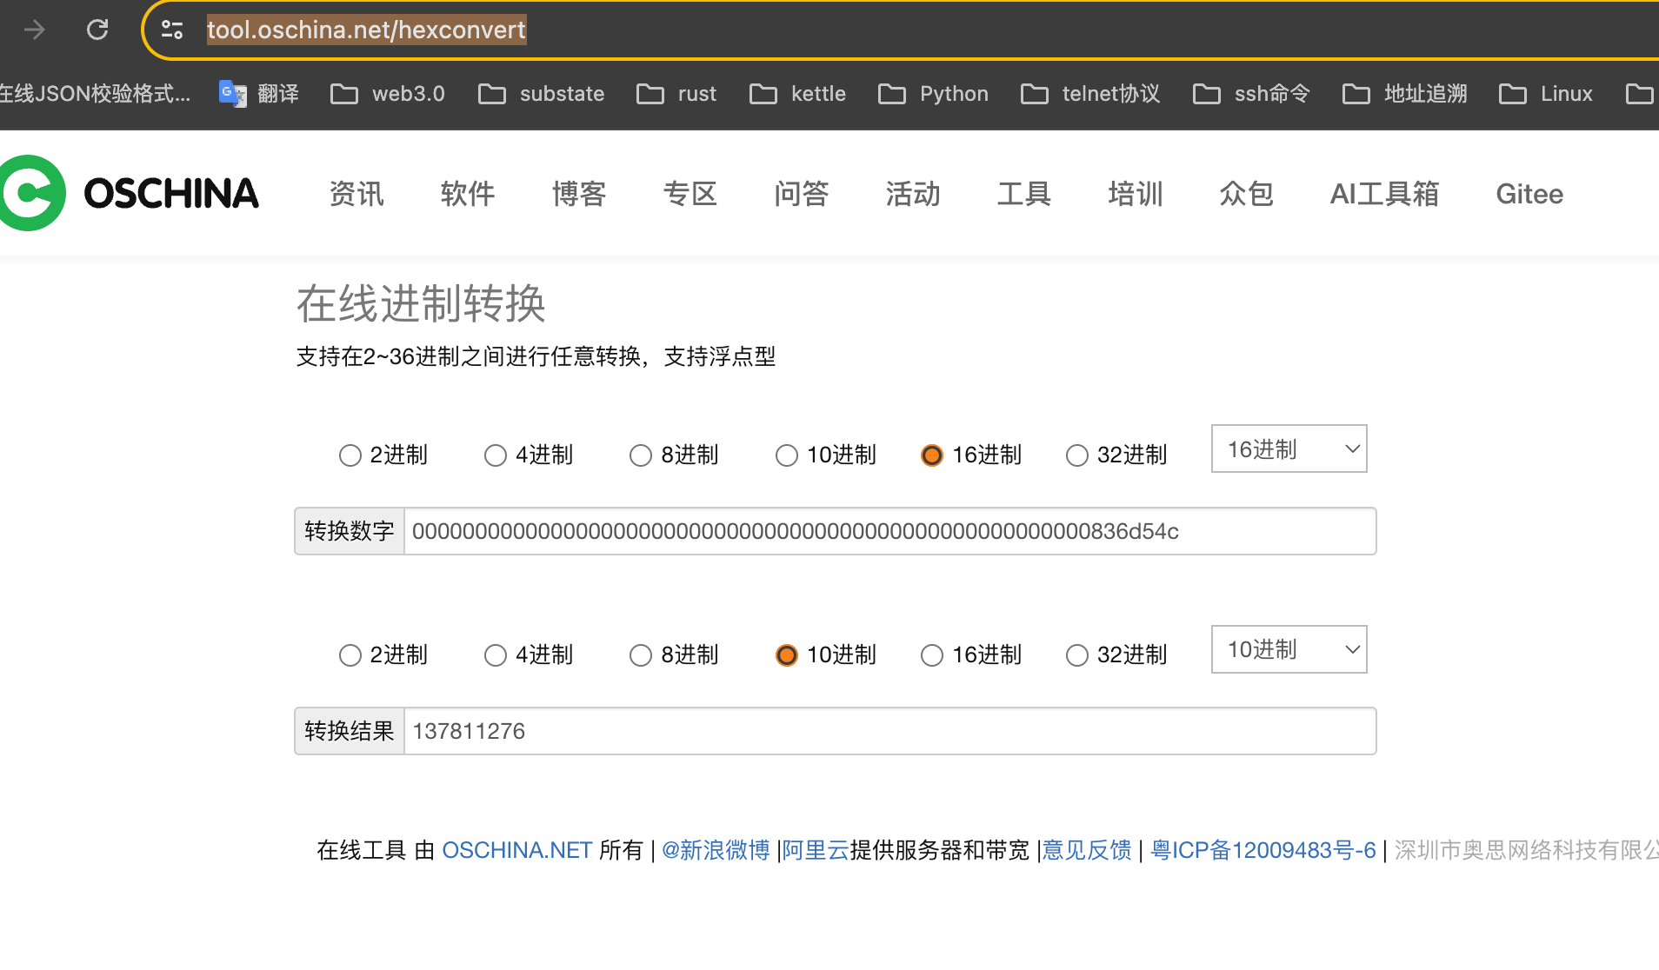Select source 10进制 radio button
The width and height of the screenshot is (1659, 970).
(x=786, y=455)
